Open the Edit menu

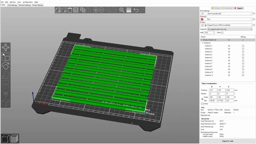tap(6, 2)
